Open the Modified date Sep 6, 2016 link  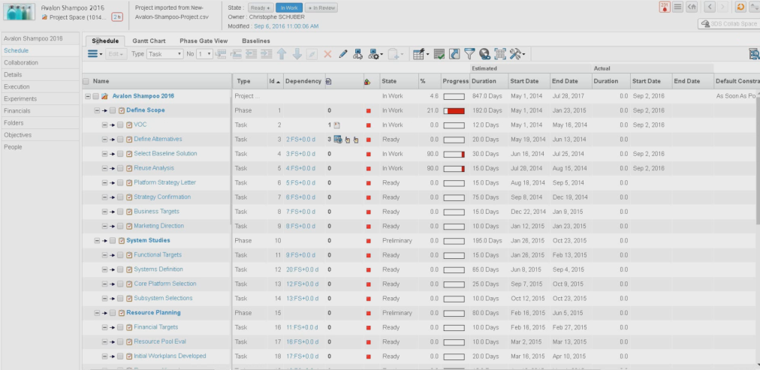[x=286, y=26]
